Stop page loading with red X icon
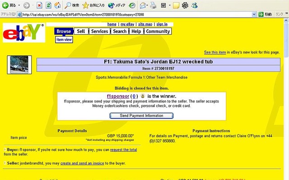 coord(39,5)
